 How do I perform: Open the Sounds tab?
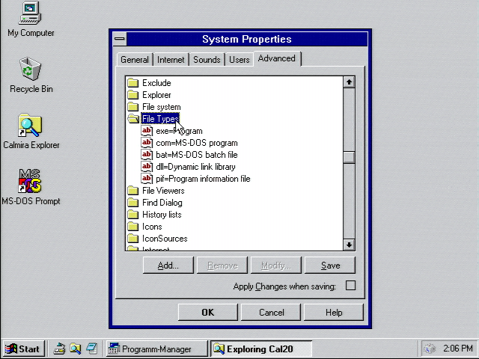(207, 60)
